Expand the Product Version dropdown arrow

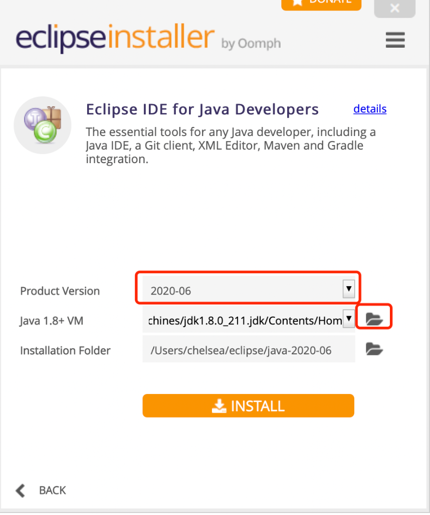349,289
